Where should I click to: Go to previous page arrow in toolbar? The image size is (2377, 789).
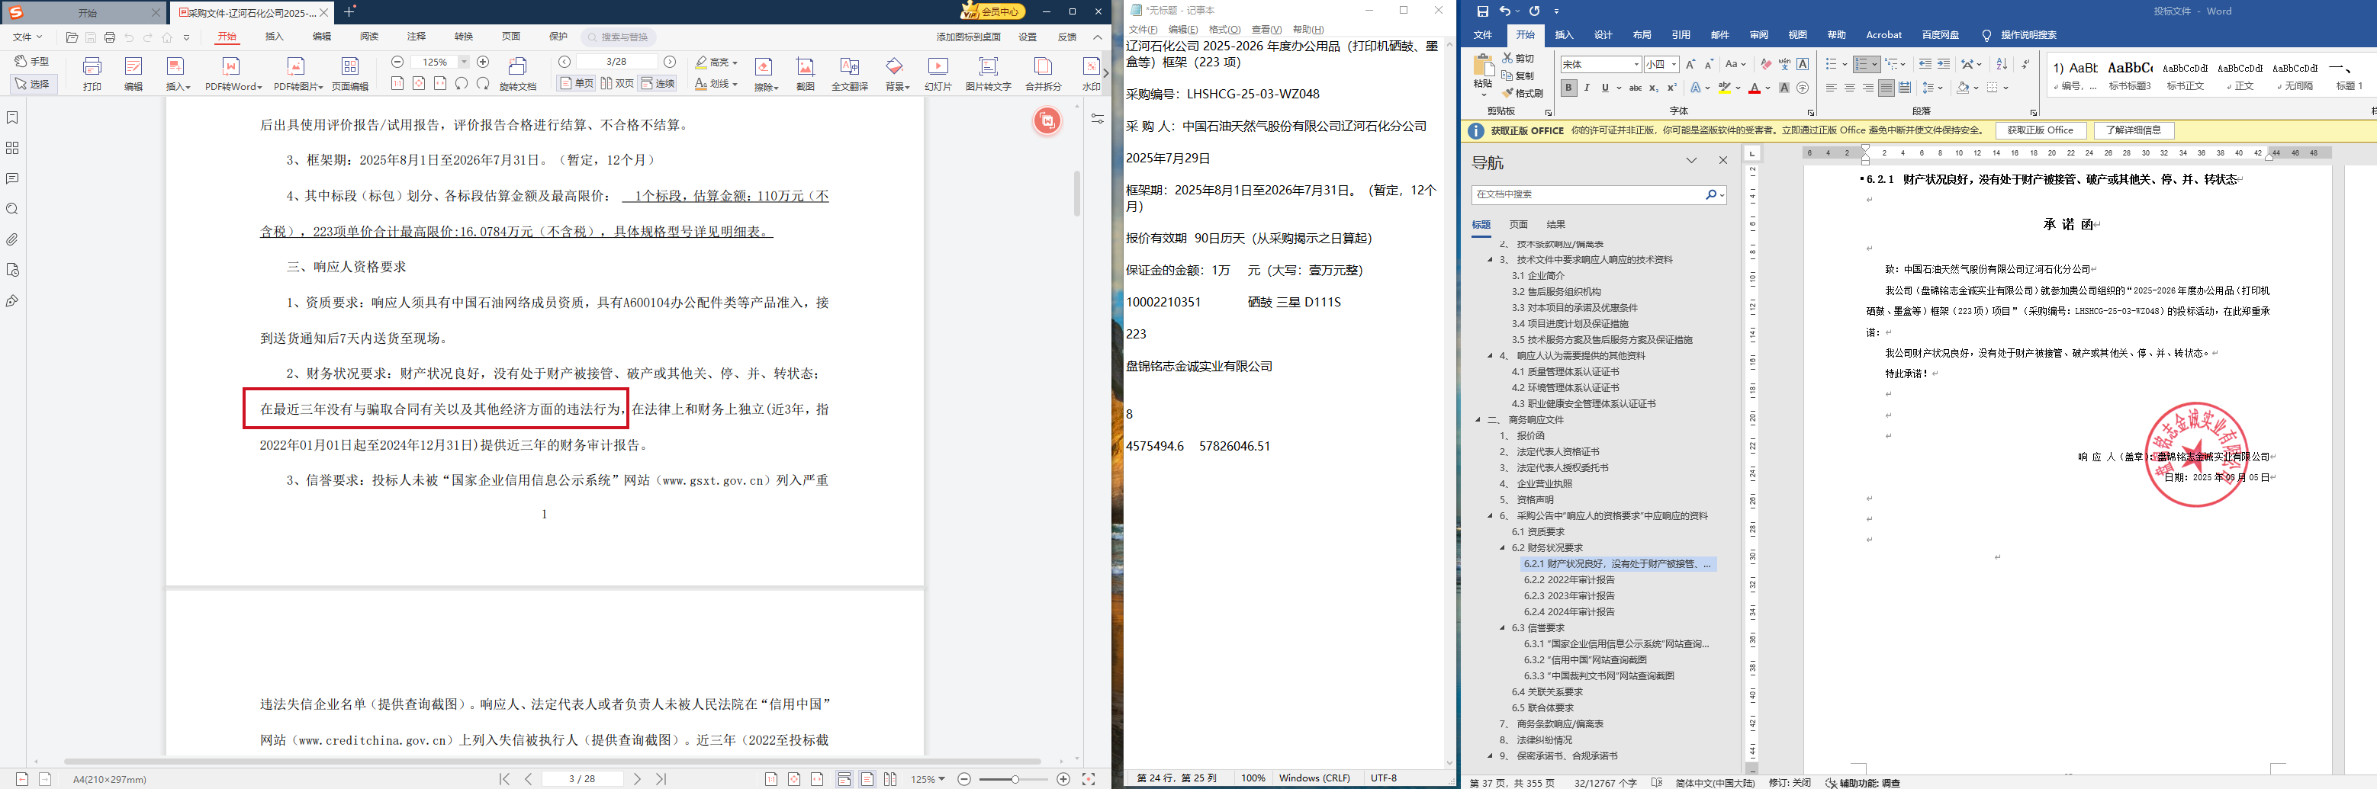point(564,62)
